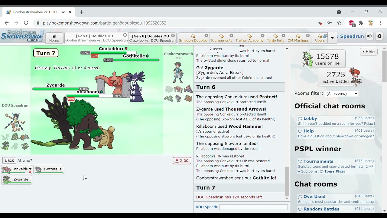Close the OM Mashups tab
Screen dimensions: 387x218
[308, 35]
